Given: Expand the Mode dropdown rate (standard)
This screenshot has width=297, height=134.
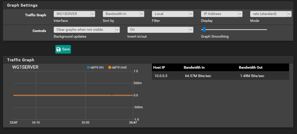Looking at the screenshot, I should click(x=271, y=14).
